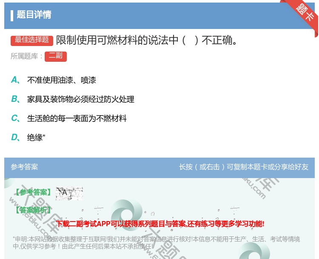Click the 【答案解析】 green label
The image size is (319, 259).
click(x=33, y=210)
